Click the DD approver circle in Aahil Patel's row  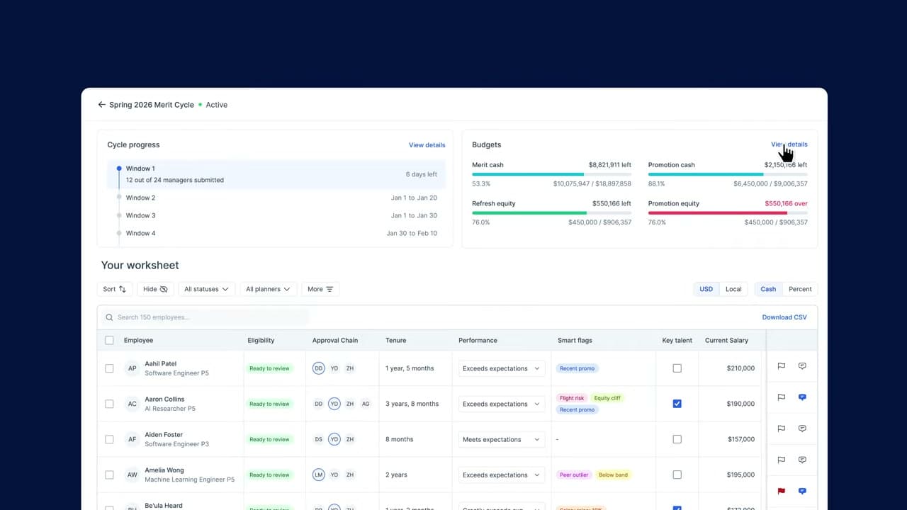[318, 368]
